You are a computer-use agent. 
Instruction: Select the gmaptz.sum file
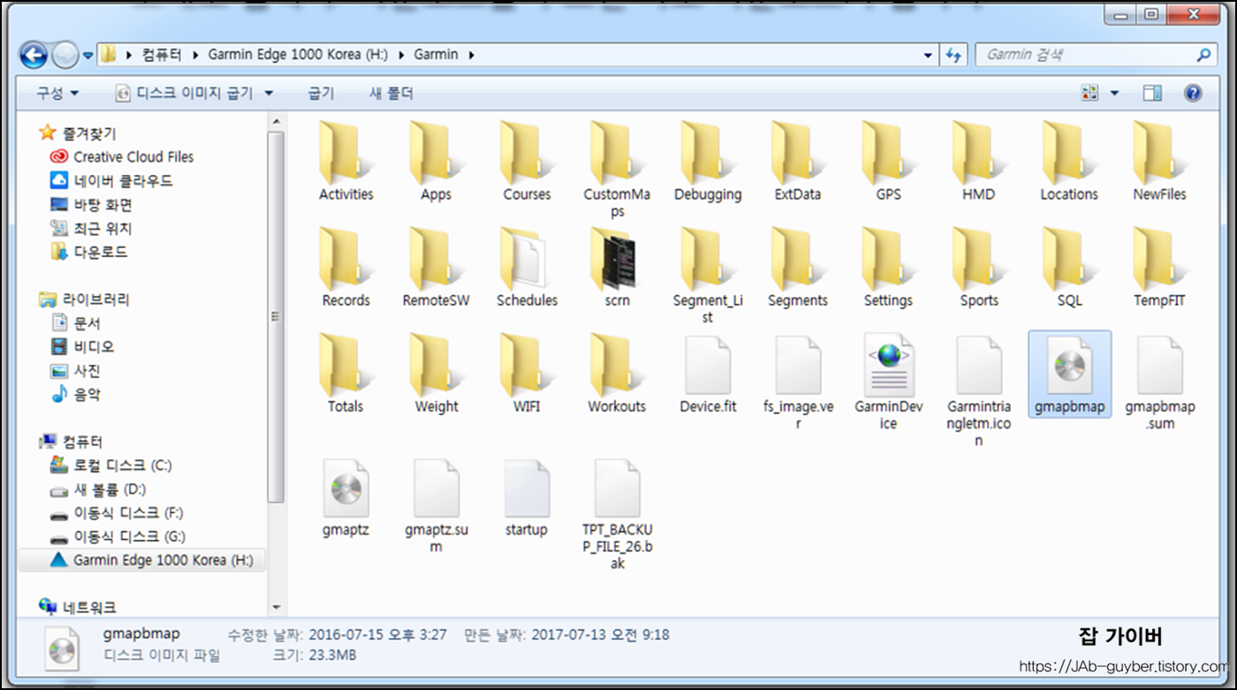pos(436,505)
